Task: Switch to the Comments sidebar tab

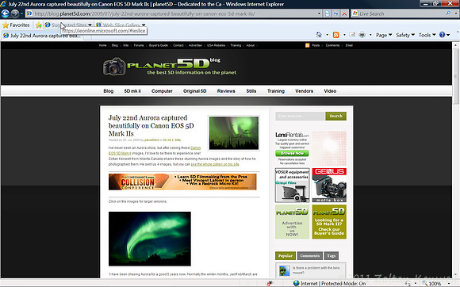Action: click(310, 255)
